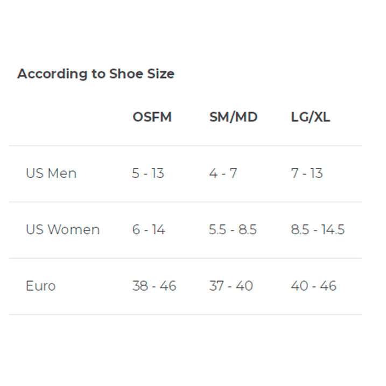Select the OSFM column header
386x386 pixels.
152,117
